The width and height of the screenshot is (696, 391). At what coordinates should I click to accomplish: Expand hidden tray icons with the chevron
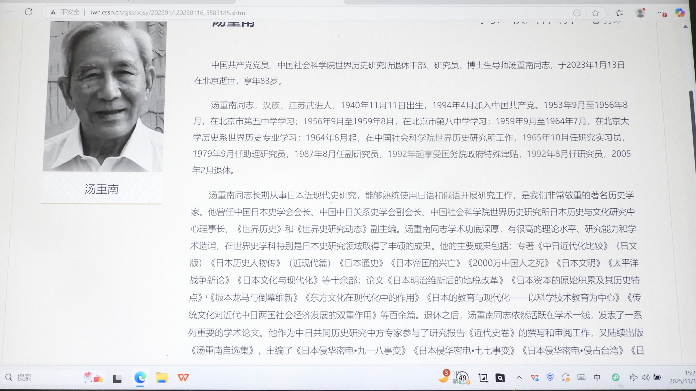(519, 378)
